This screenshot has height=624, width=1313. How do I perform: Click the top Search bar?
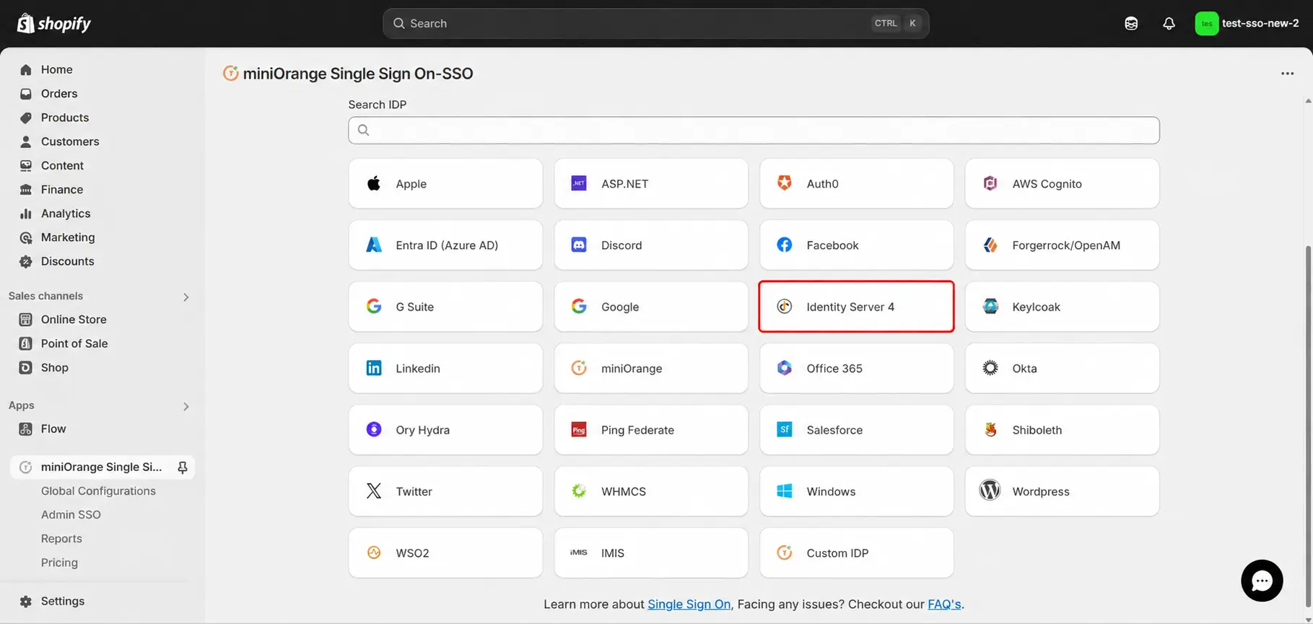coord(655,24)
